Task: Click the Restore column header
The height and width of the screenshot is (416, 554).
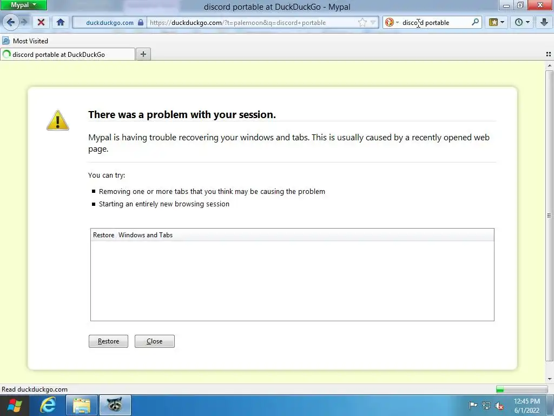Action: pyautogui.click(x=103, y=235)
